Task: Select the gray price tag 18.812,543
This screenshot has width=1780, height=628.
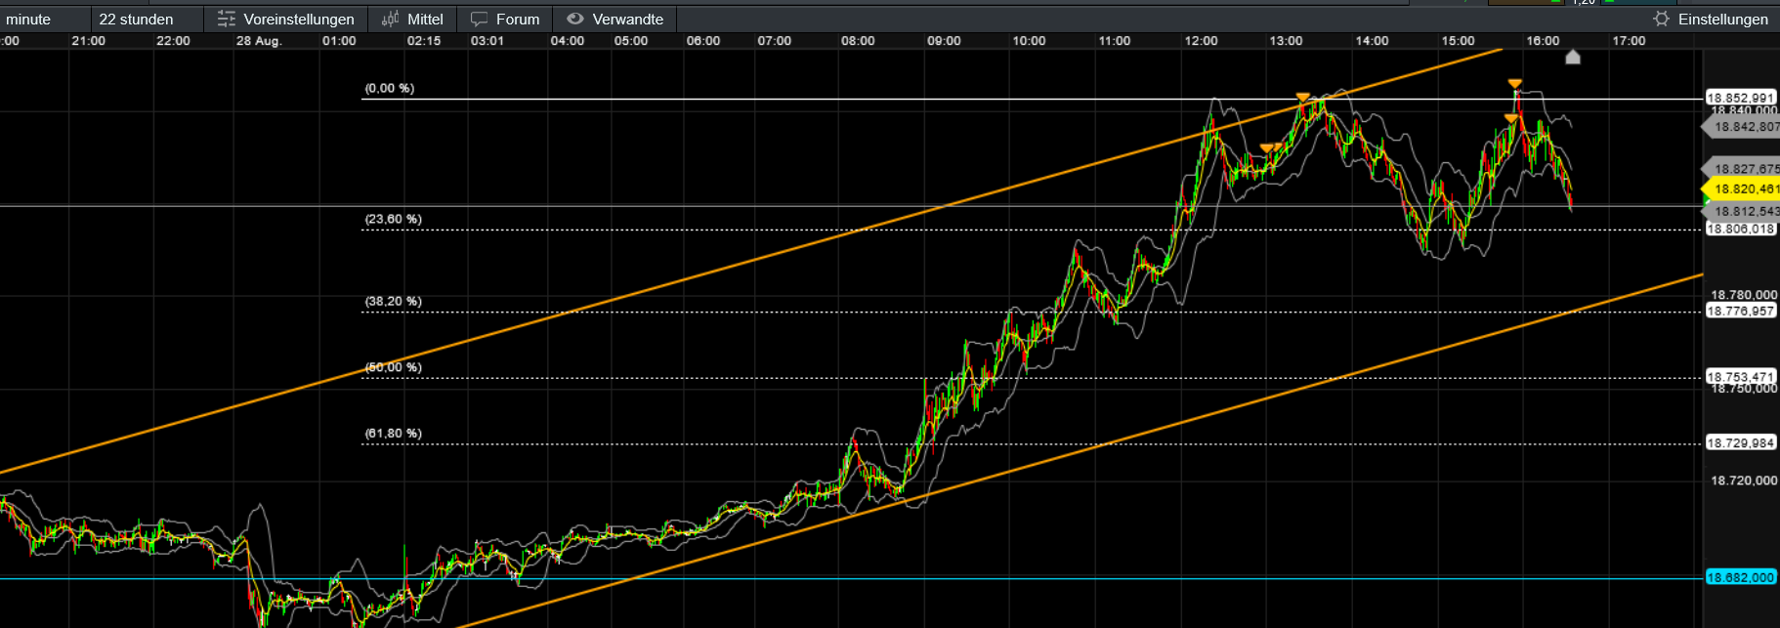Action: tap(1742, 211)
